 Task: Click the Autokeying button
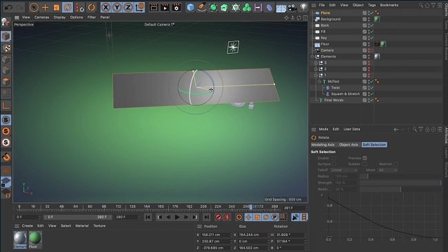[227, 218]
